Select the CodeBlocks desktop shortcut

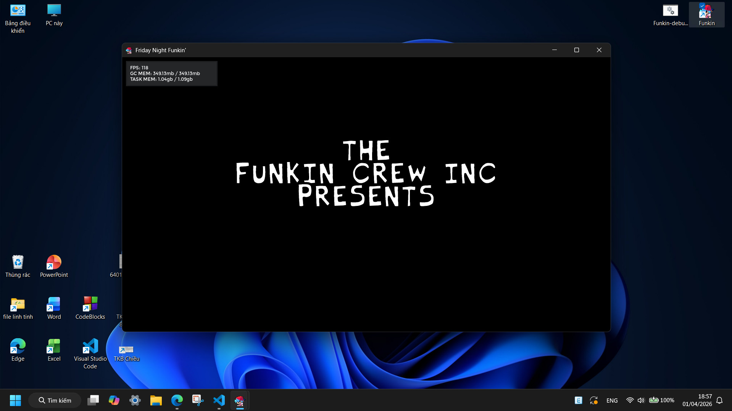click(x=90, y=308)
